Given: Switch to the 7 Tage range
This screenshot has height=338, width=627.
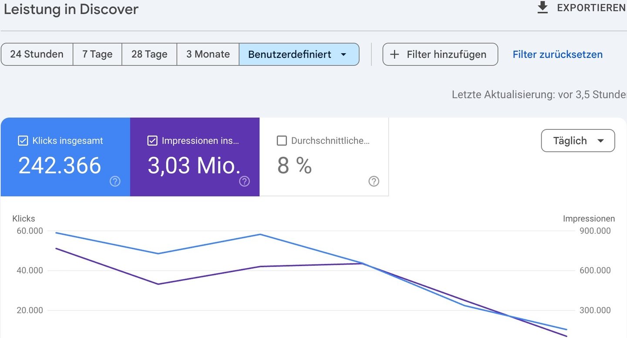Looking at the screenshot, I should coord(97,54).
